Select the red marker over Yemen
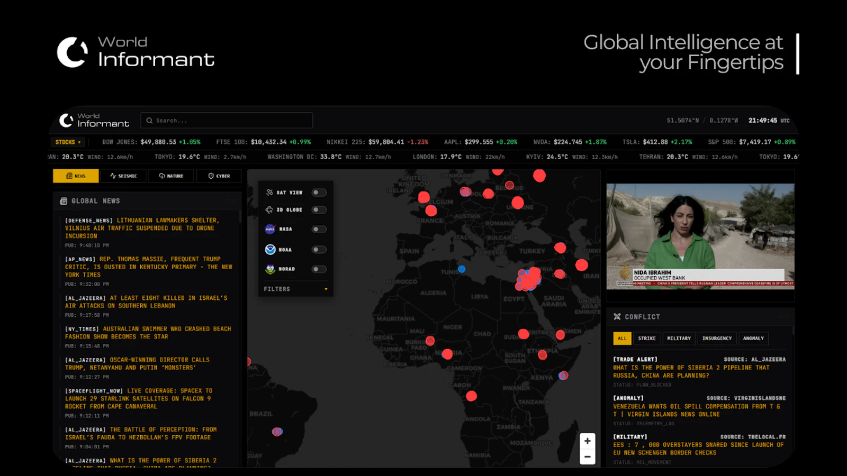The image size is (847, 476). (561, 335)
